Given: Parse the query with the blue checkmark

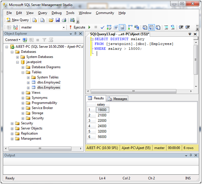Looking at the screenshot, I should [103, 27].
